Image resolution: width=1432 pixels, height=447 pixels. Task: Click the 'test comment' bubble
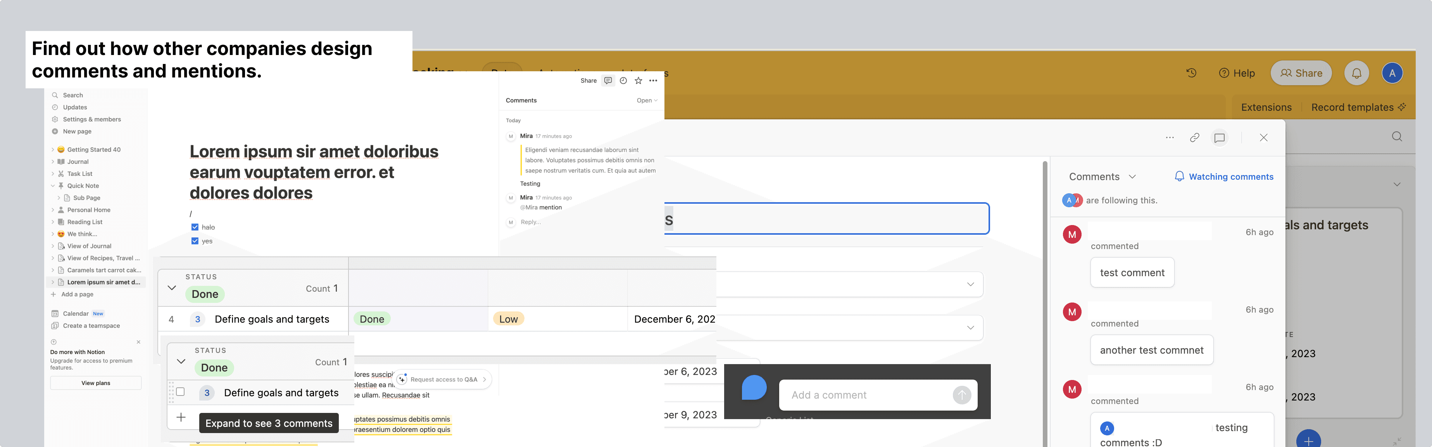(x=1132, y=273)
